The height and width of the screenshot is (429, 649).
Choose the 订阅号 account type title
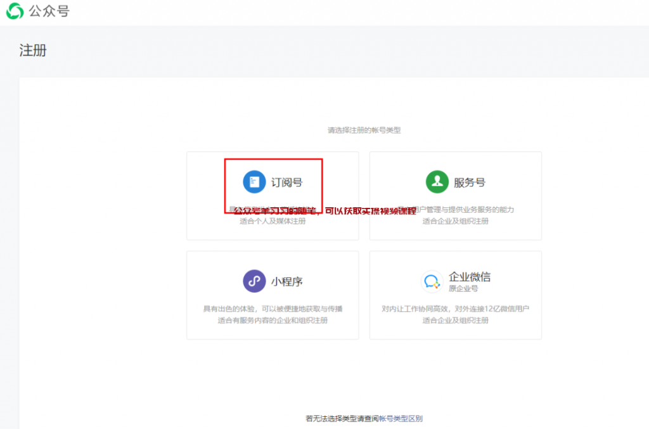pos(287,182)
